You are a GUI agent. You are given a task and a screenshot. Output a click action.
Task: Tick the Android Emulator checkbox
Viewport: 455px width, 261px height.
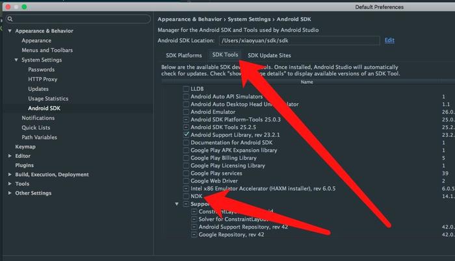187,112
